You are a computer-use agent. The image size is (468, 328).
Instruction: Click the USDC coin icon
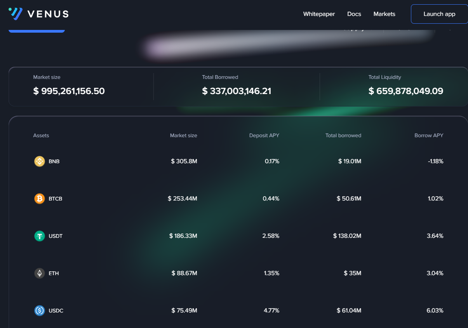pyautogui.click(x=40, y=311)
